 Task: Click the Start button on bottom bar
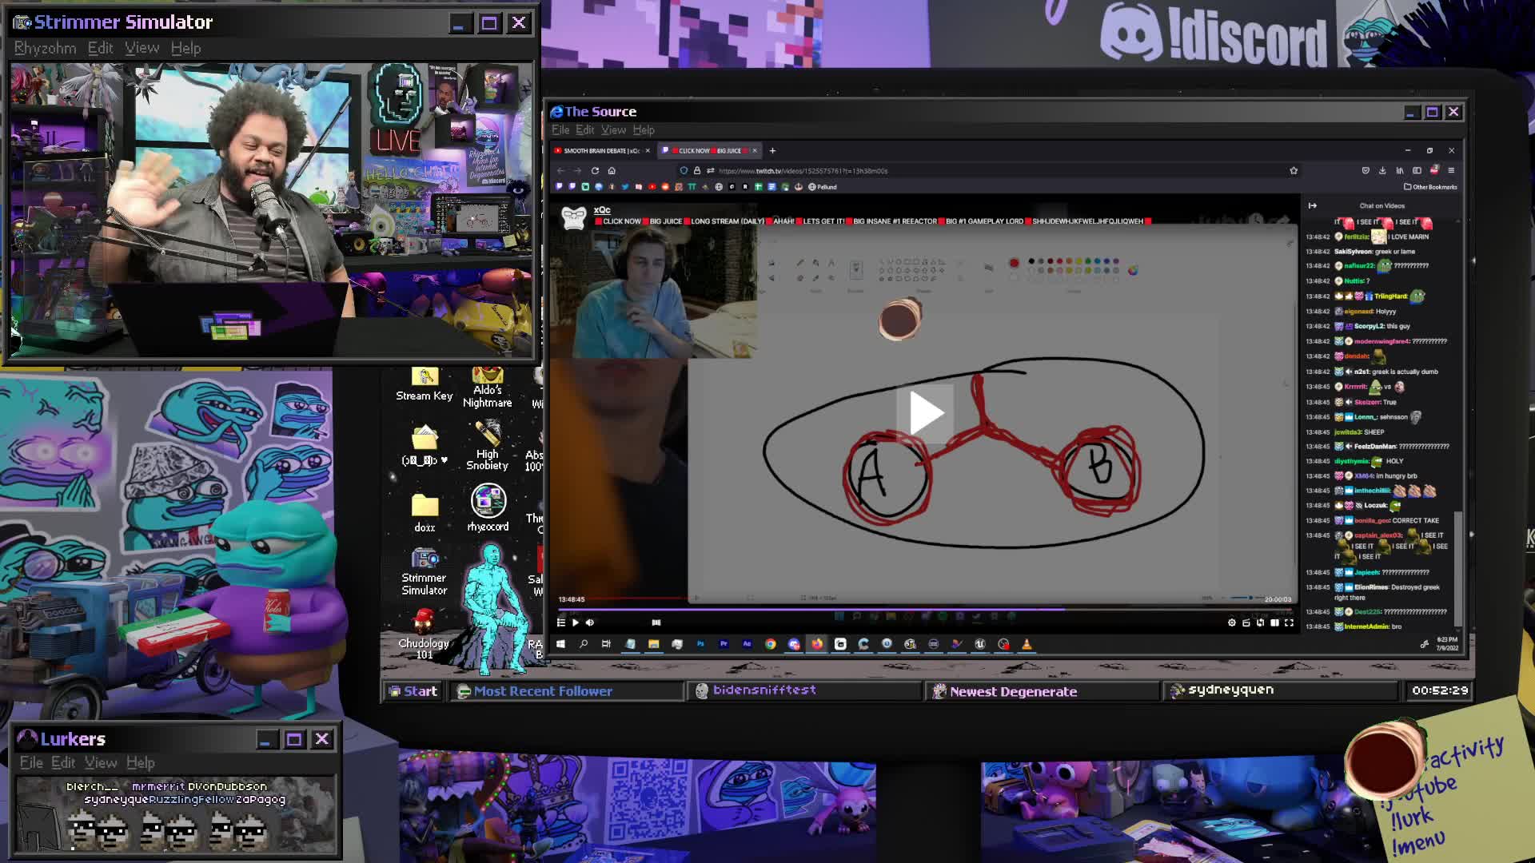pyautogui.click(x=413, y=691)
